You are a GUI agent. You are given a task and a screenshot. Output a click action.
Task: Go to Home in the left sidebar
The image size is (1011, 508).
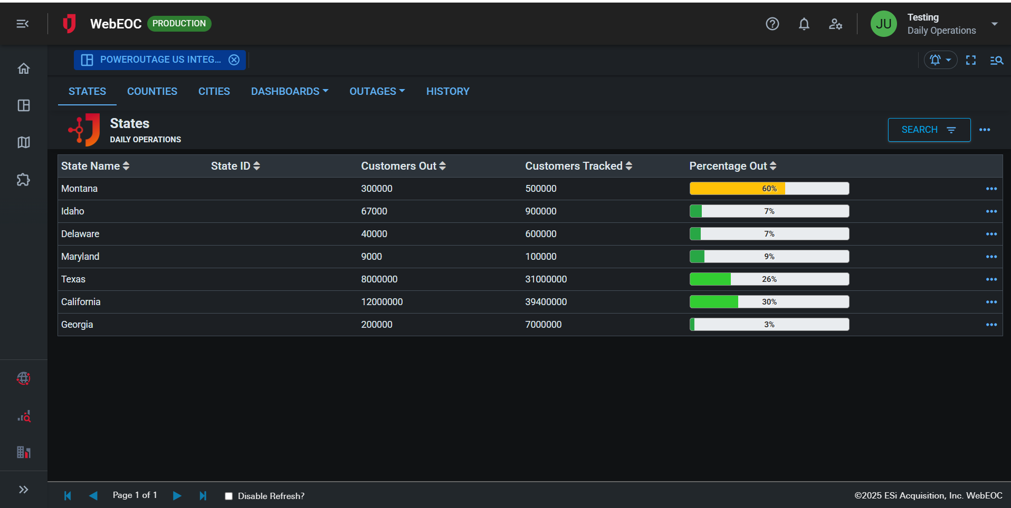click(24, 69)
